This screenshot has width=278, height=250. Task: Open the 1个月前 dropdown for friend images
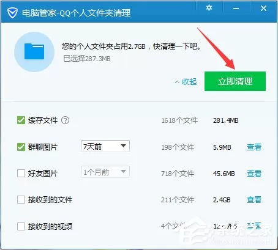click(105, 172)
